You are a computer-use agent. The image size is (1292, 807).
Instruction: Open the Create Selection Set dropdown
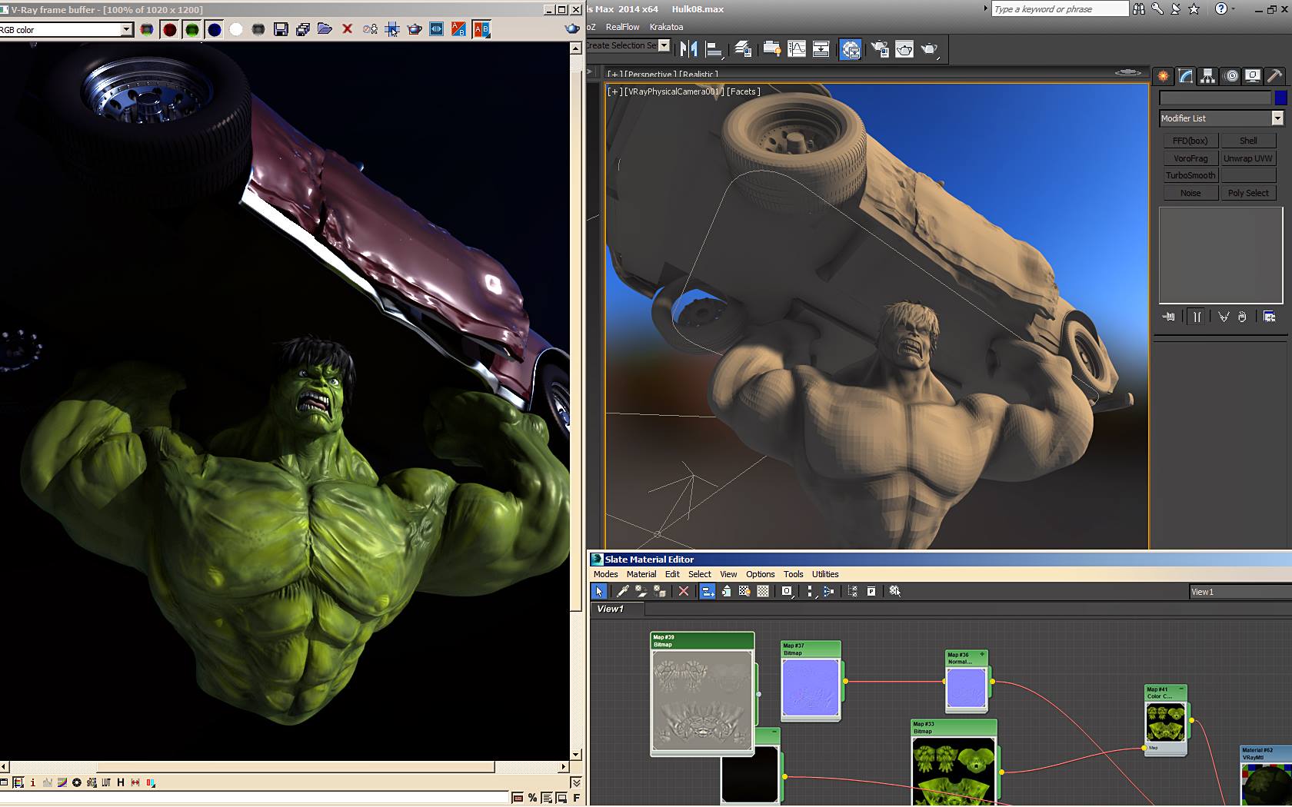tap(664, 45)
